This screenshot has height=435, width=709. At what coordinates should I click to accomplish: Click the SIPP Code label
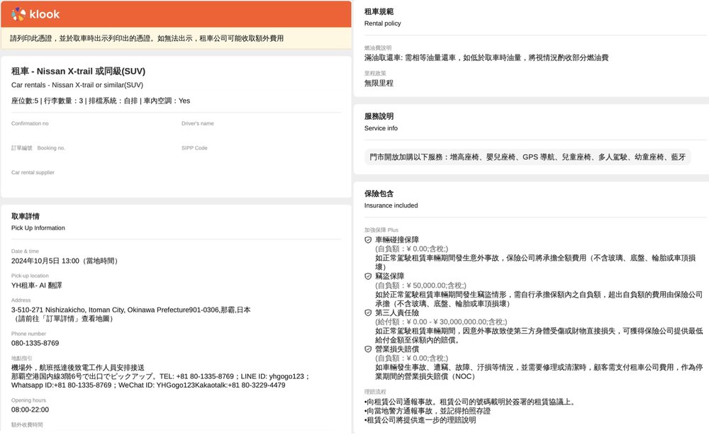194,148
